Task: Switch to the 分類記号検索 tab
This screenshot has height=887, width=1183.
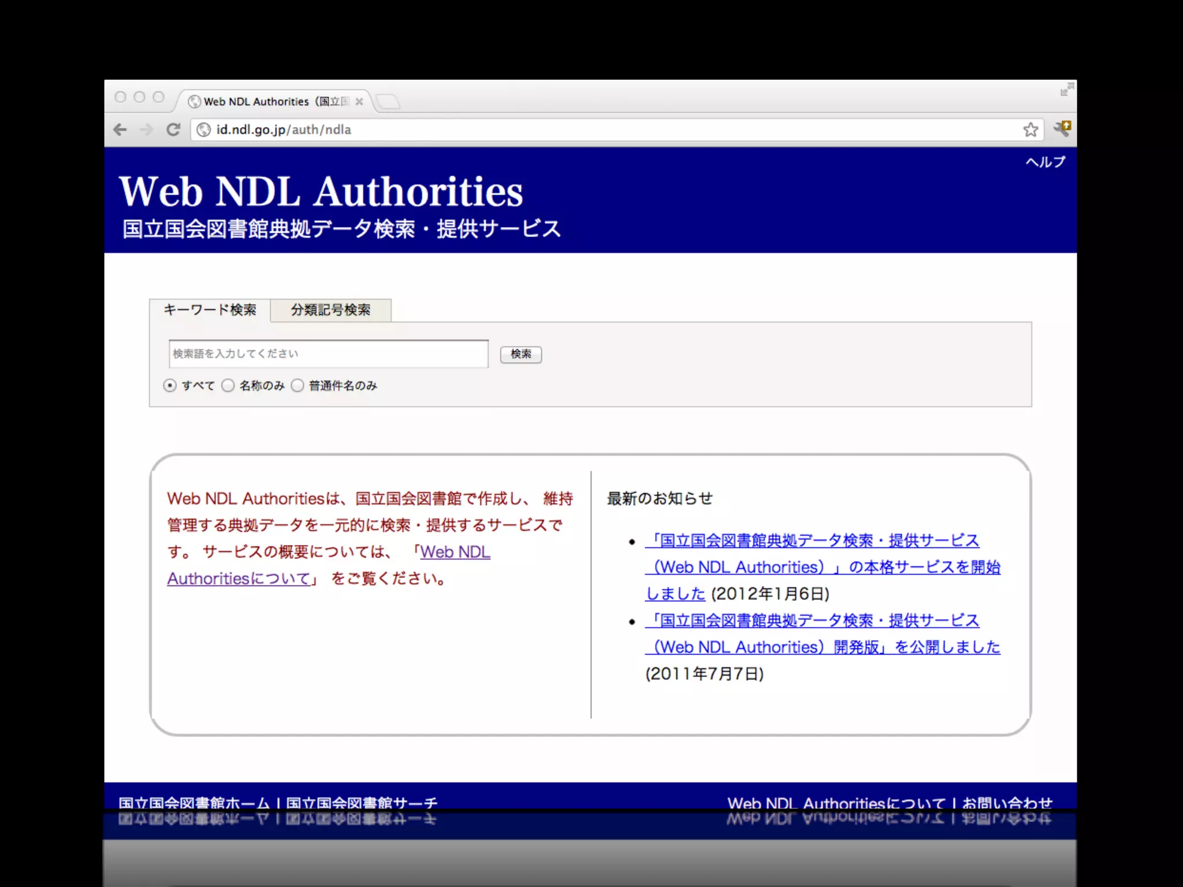Action: tap(330, 310)
